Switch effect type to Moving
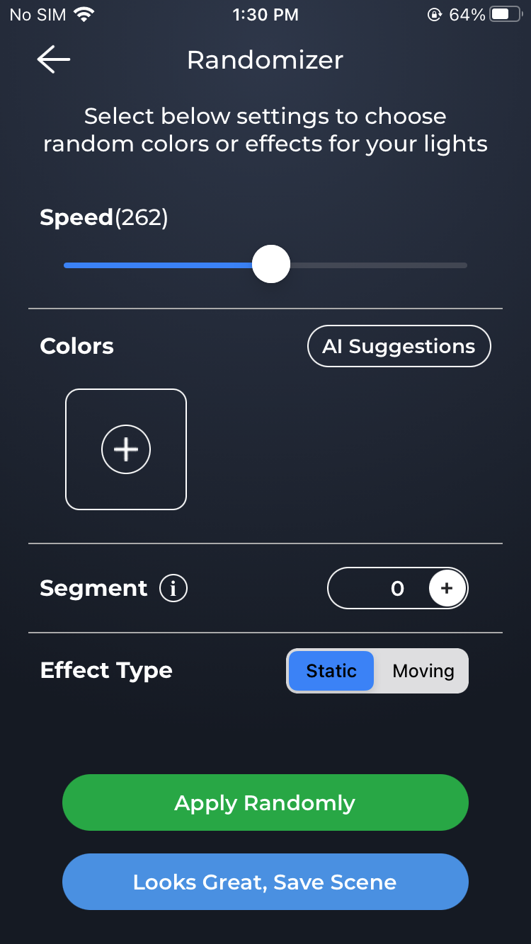The width and height of the screenshot is (531, 944). click(x=423, y=671)
